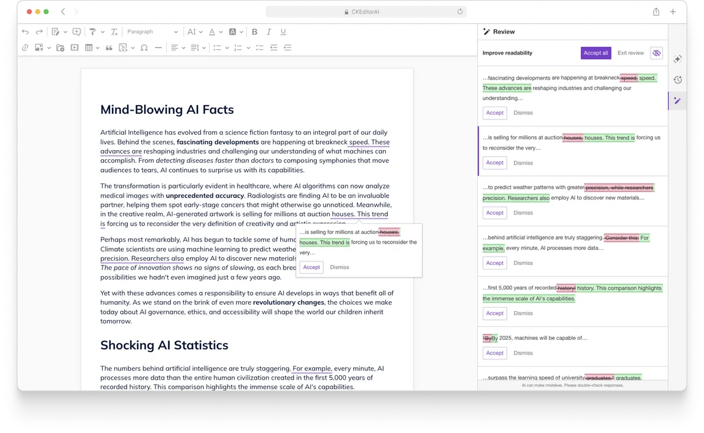
Task: Toggle underline formatting
Action: point(283,32)
